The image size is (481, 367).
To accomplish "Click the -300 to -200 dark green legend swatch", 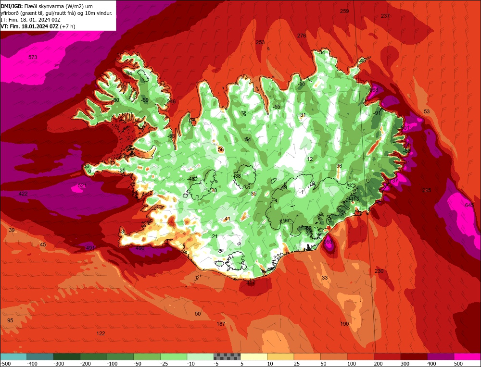I will pos(67,356).
